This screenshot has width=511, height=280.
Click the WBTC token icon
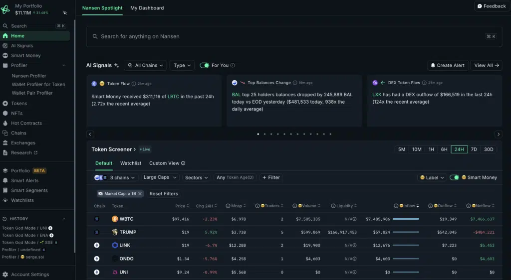pyautogui.click(x=115, y=219)
